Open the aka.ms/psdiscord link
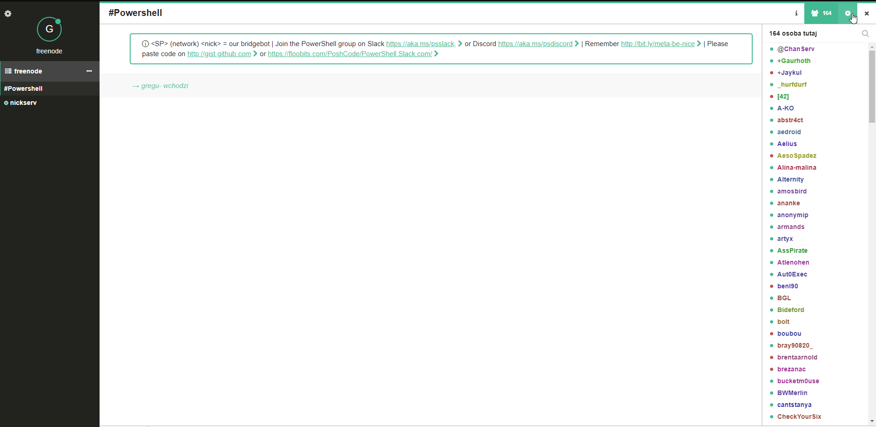The image size is (876, 427). [x=535, y=44]
